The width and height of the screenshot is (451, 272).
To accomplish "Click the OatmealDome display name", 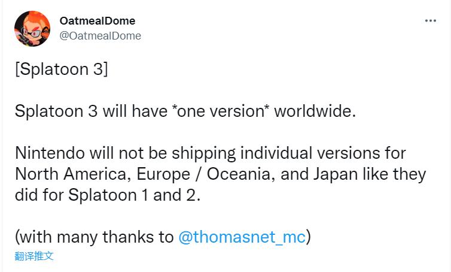I will [x=97, y=21].
